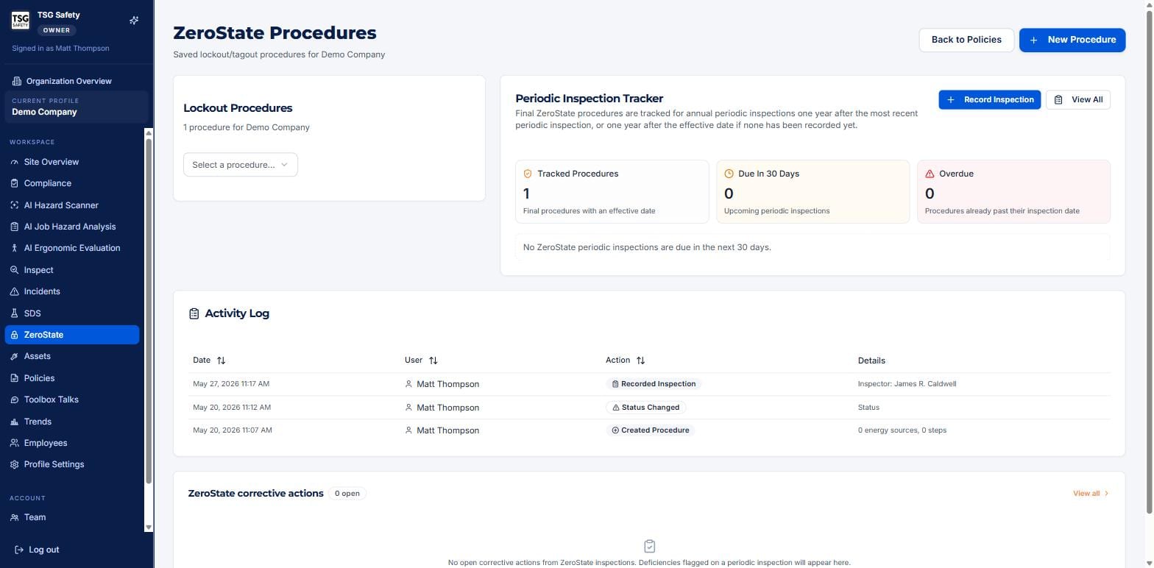Click the ZeroState lock icon in sidebar
Screen dimensions: 1154x568
coord(14,335)
